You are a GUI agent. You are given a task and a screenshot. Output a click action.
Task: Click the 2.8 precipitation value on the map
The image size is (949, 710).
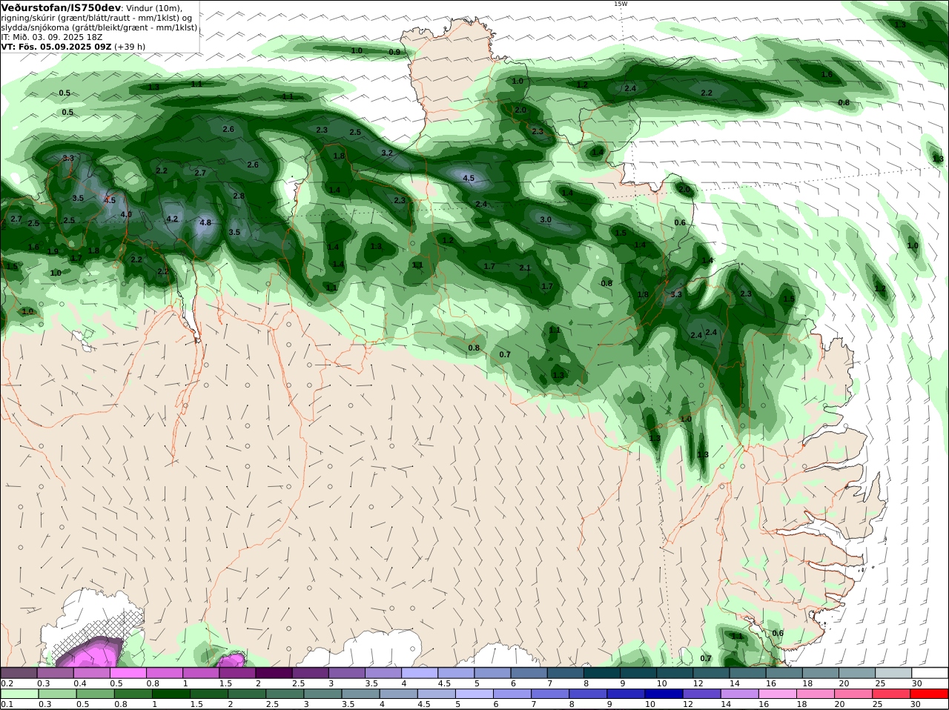pyautogui.click(x=239, y=196)
